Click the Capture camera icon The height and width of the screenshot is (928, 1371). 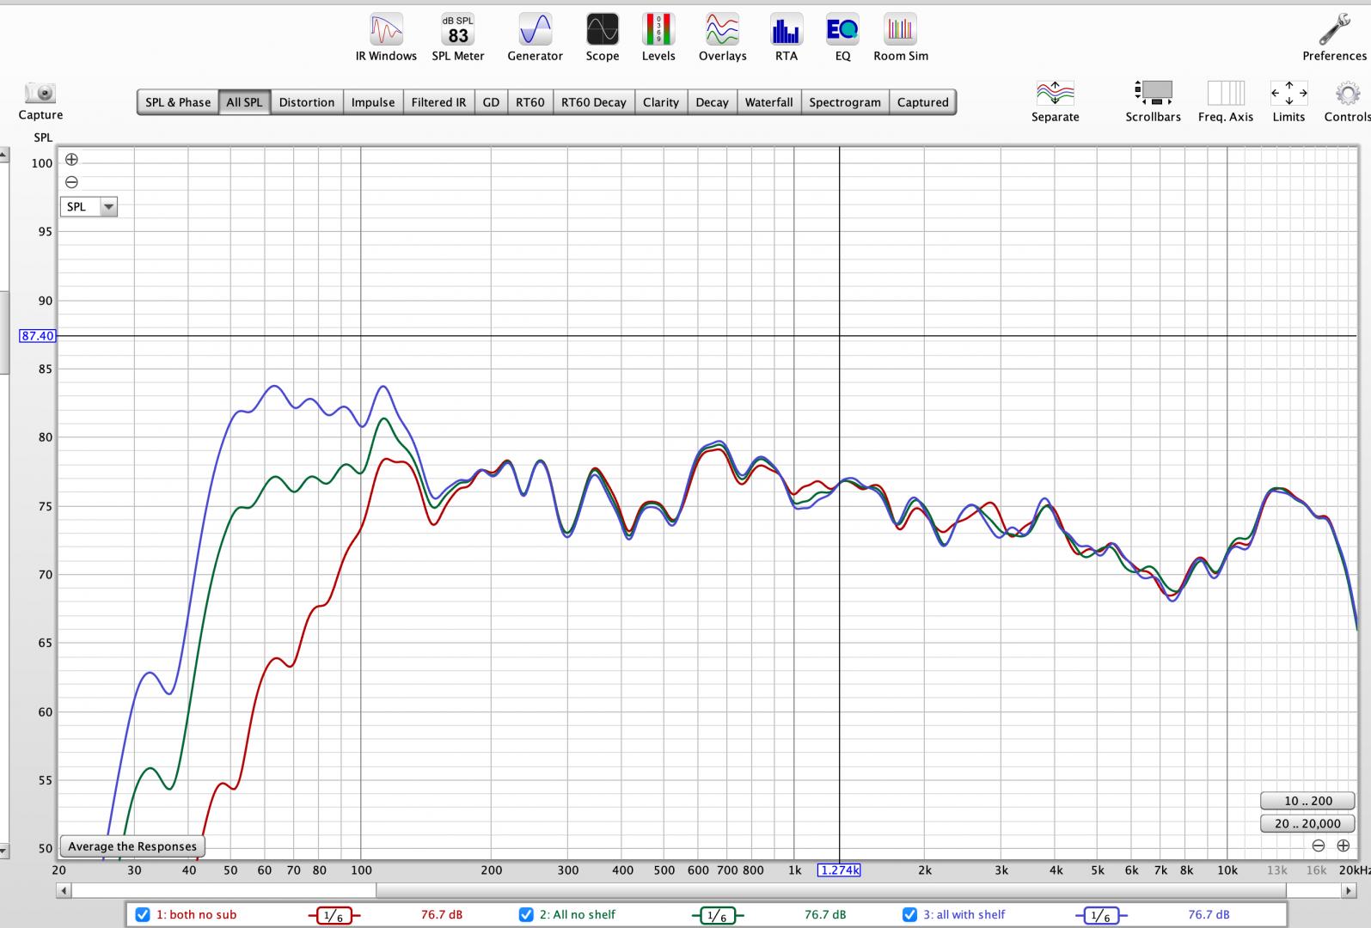(x=40, y=101)
